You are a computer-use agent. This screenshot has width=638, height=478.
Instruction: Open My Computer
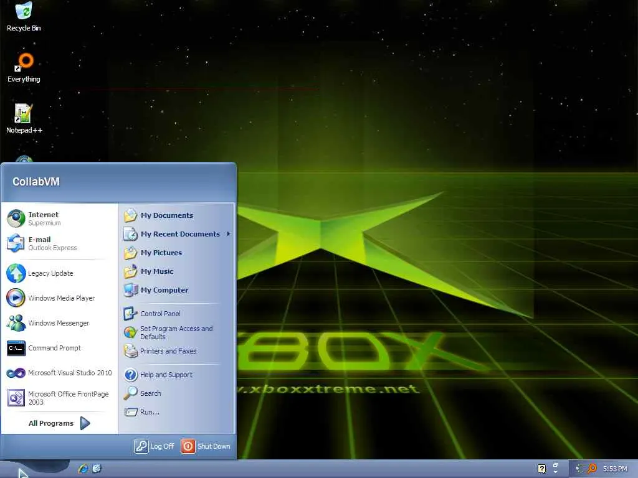point(178,290)
